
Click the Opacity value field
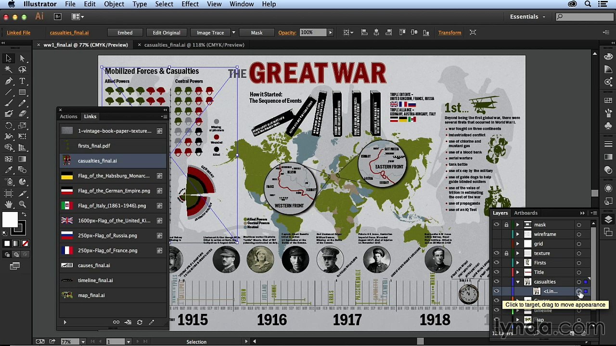(x=313, y=33)
